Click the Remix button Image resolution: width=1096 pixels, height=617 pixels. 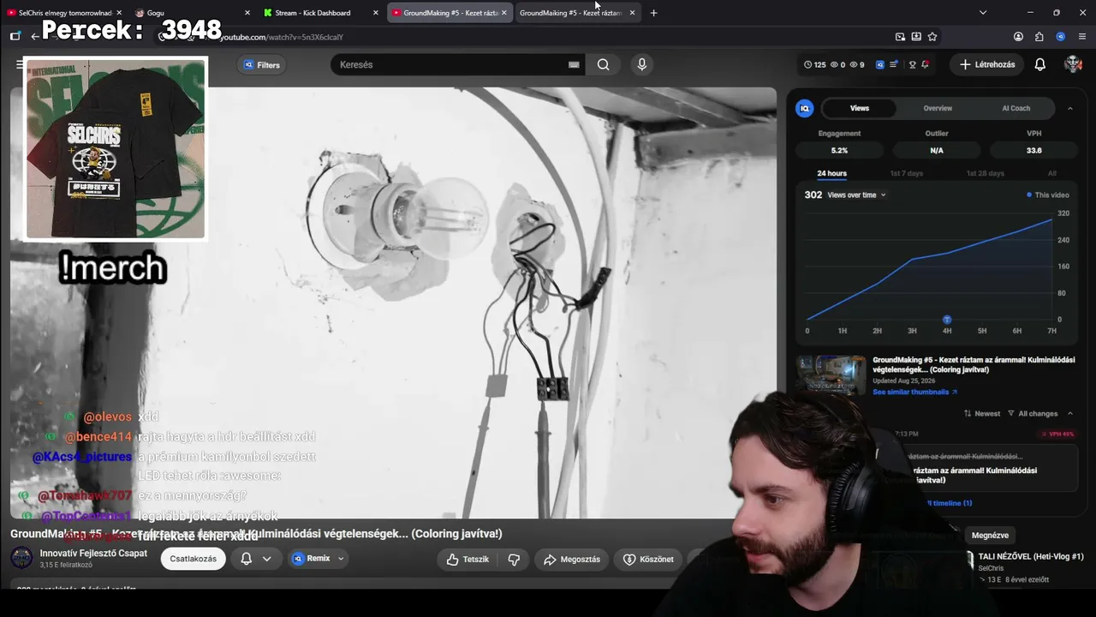point(312,559)
